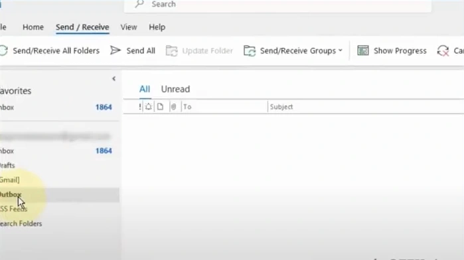
Task: Open Search Folders
Action: point(60,223)
